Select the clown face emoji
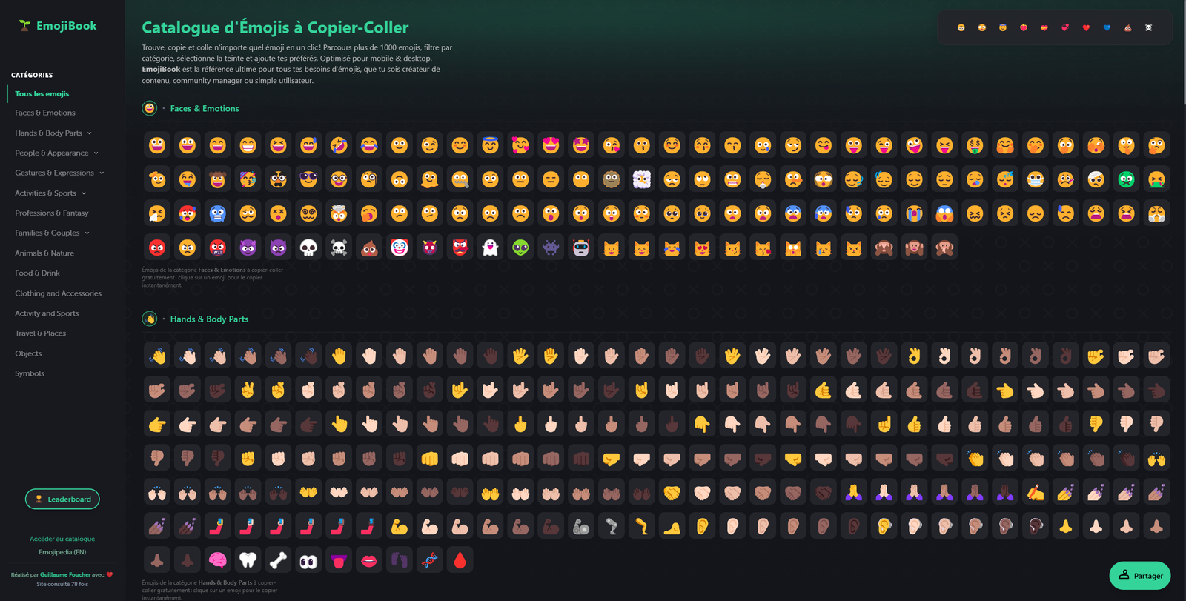The image size is (1186, 601). click(400, 248)
